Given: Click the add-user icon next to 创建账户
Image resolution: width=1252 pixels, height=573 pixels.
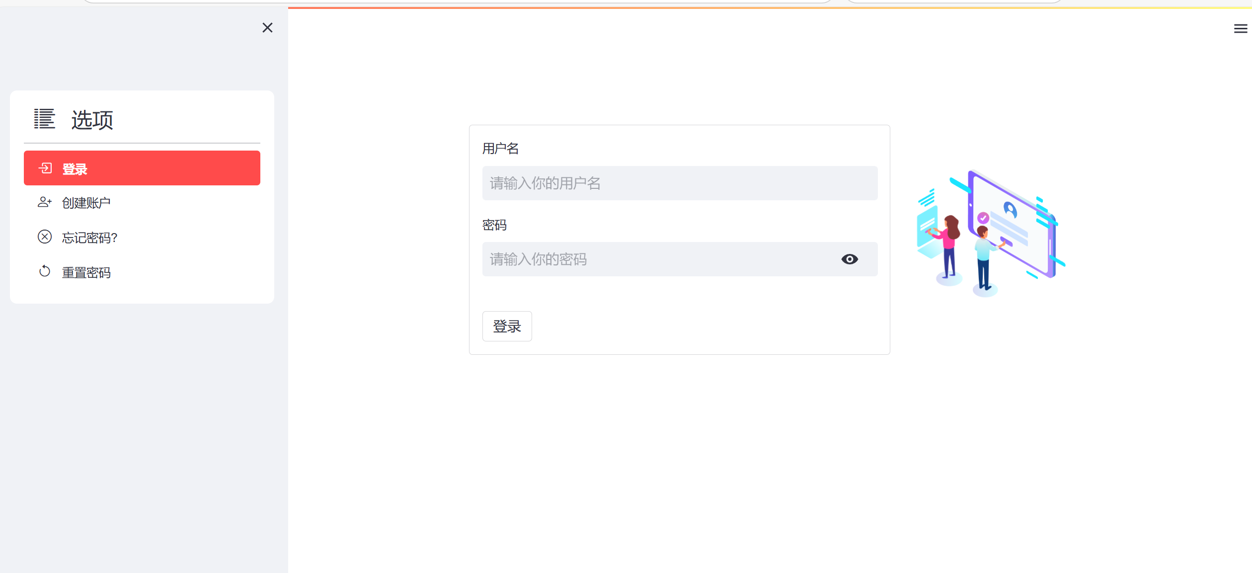Looking at the screenshot, I should pos(45,202).
